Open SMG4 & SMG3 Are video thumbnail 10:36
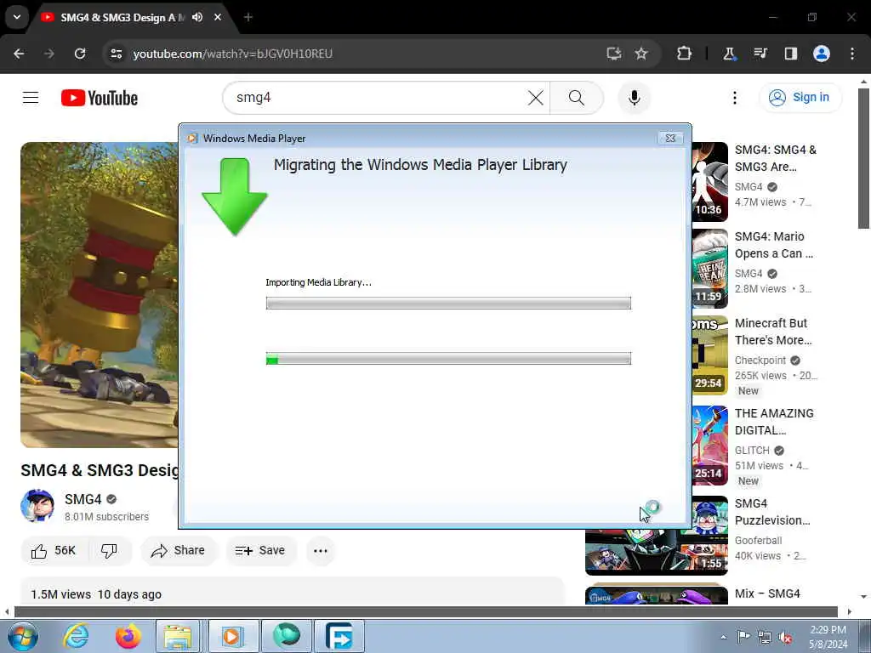Viewport: 871px width, 653px height. point(710,182)
